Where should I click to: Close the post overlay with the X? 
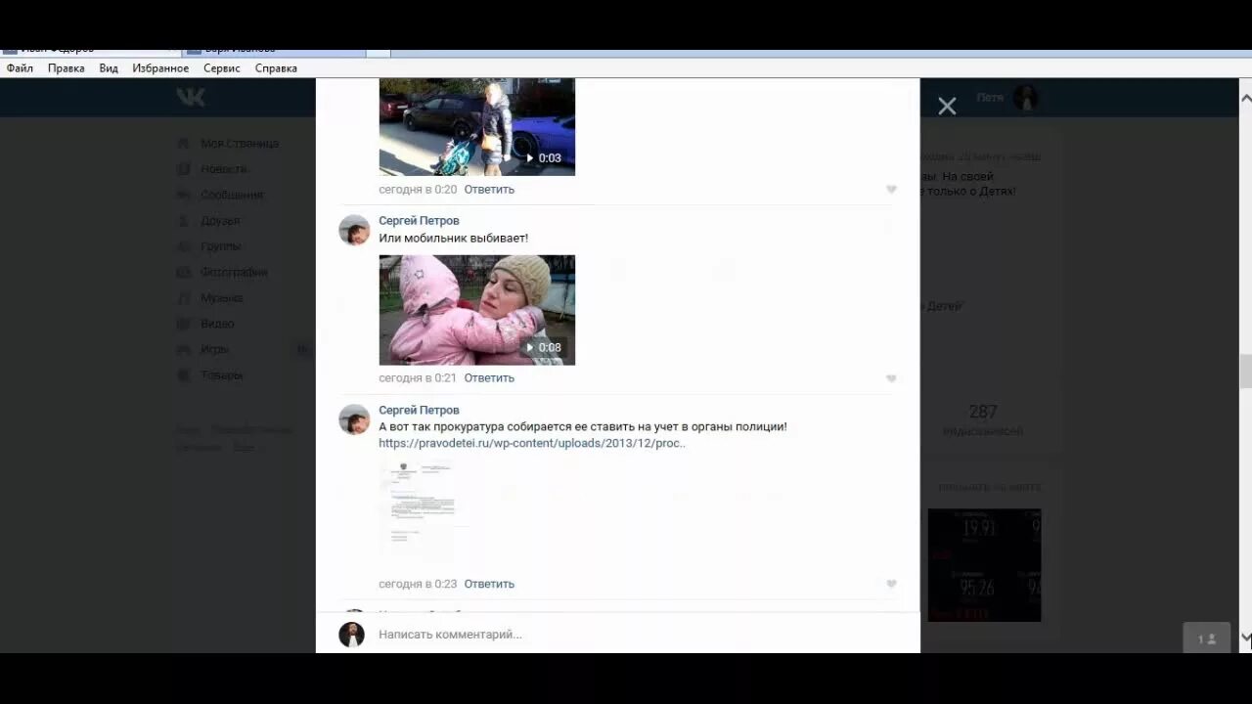[947, 107]
